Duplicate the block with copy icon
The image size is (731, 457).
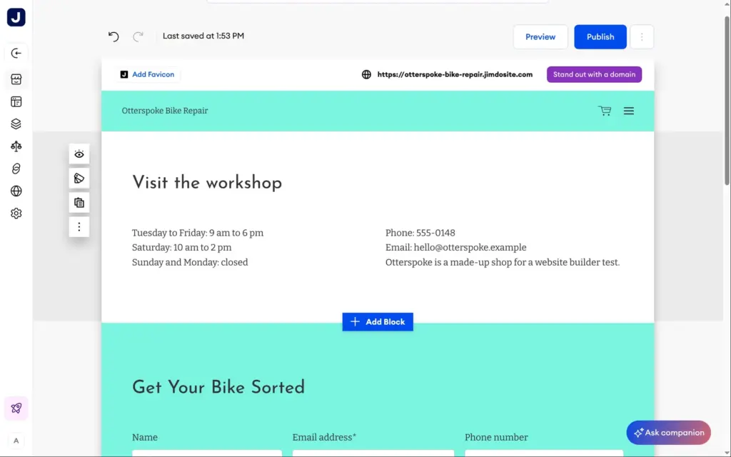[x=79, y=202]
